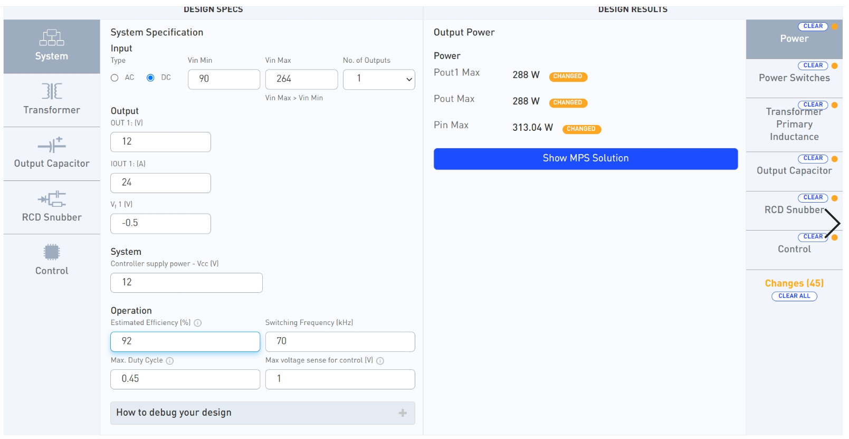The image size is (849, 439).
Task: Click Max voltage sense for control field
Action: click(x=340, y=379)
